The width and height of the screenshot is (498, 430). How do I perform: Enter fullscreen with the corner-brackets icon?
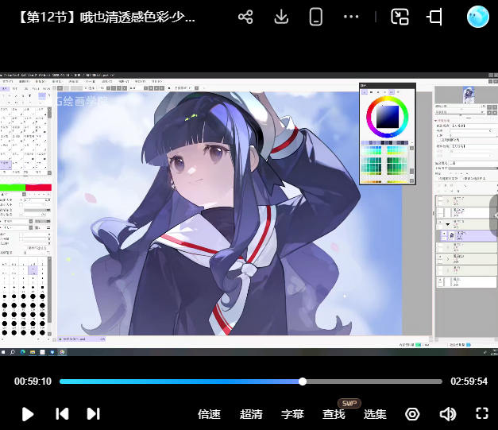tap(482, 413)
